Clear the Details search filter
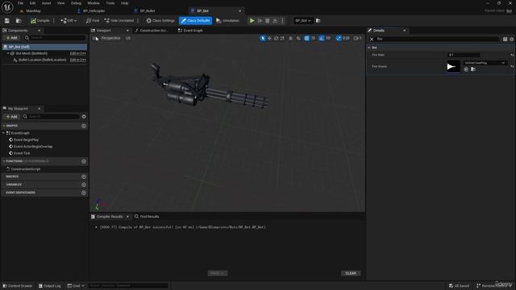 (x=372, y=39)
